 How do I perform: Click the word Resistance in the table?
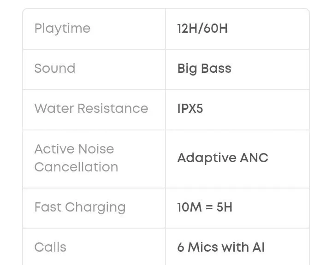point(113,109)
